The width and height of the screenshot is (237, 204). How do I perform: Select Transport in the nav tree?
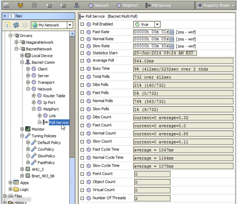tap(46, 82)
